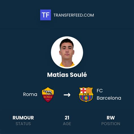Select the FC Barcelona club name text
This screenshot has height=134, width=134.
(109, 94)
